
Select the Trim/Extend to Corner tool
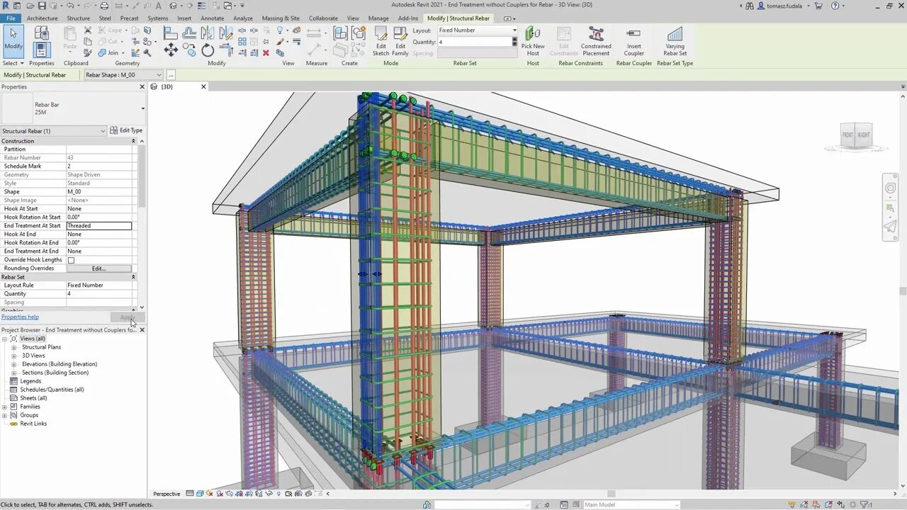tap(226, 50)
